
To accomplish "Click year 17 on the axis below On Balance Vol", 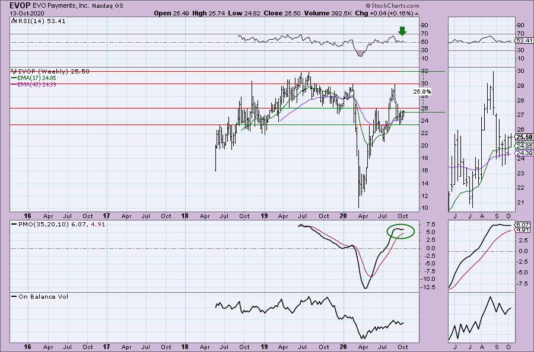I will point(107,347).
